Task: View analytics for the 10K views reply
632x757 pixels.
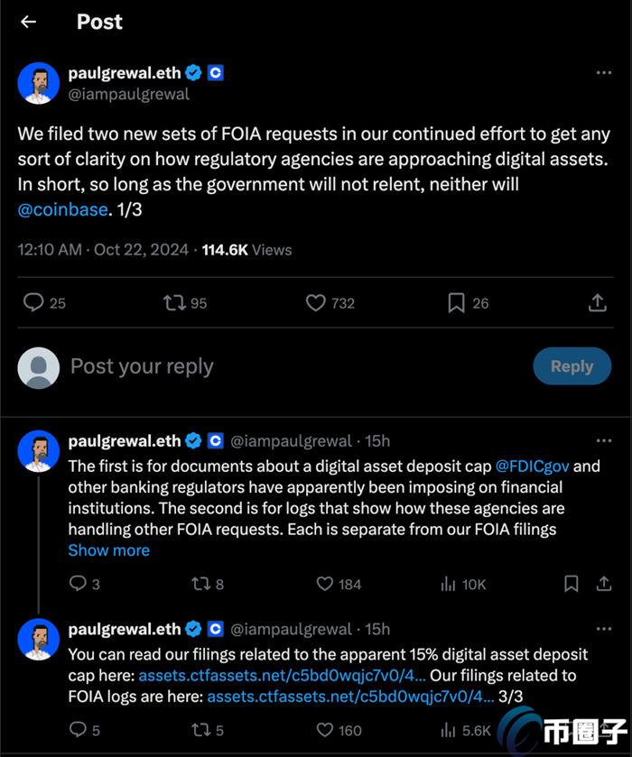Action: pyautogui.click(x=449, y=585)
